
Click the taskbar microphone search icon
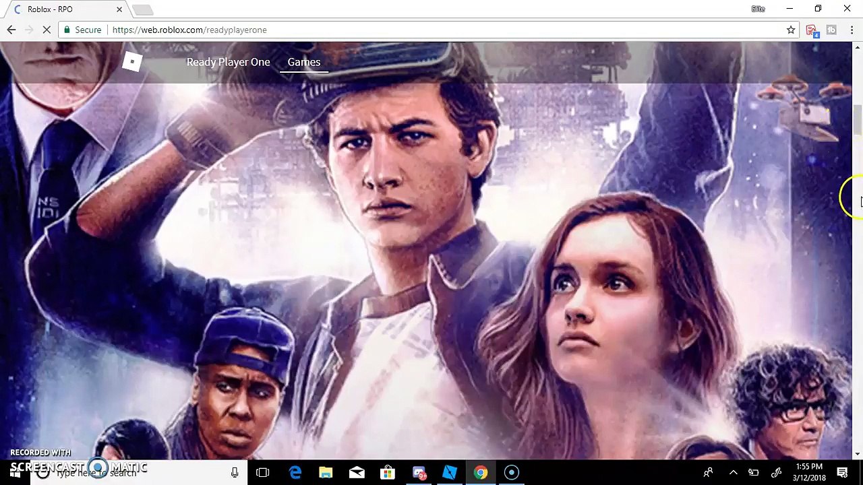(235, 473)
